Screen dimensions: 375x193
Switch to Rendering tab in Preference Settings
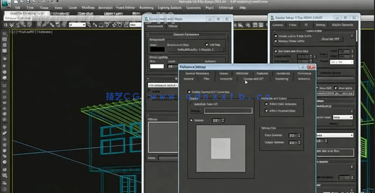click(x=282, y=79)
